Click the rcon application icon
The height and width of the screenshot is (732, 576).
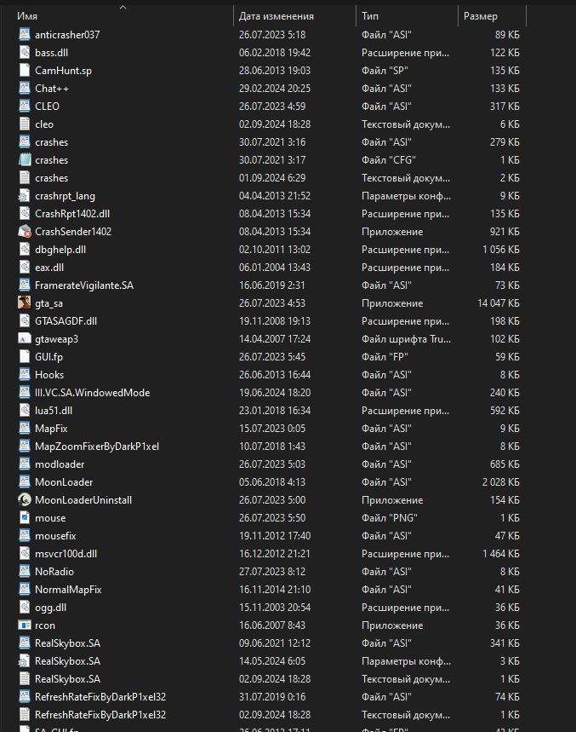point(25,625)
